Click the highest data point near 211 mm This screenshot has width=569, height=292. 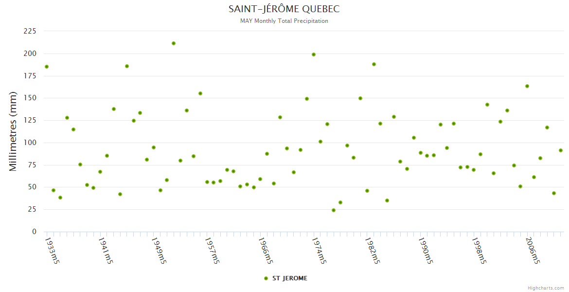pyautogui.click(x=174, y=43)
